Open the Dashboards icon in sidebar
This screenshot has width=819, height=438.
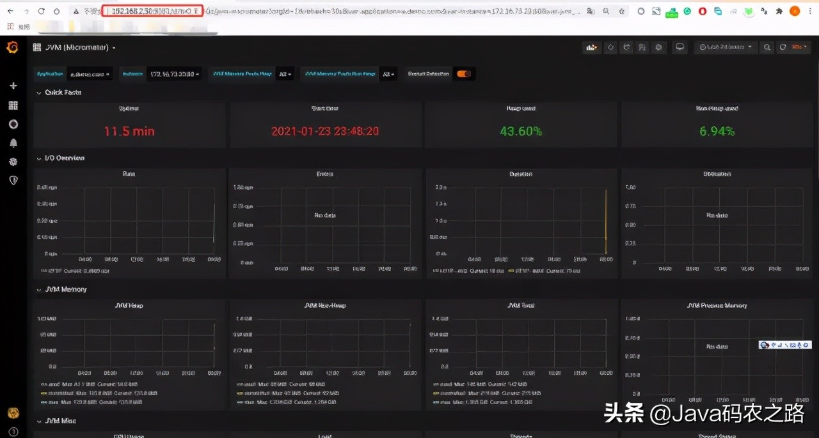click(13, 105)
